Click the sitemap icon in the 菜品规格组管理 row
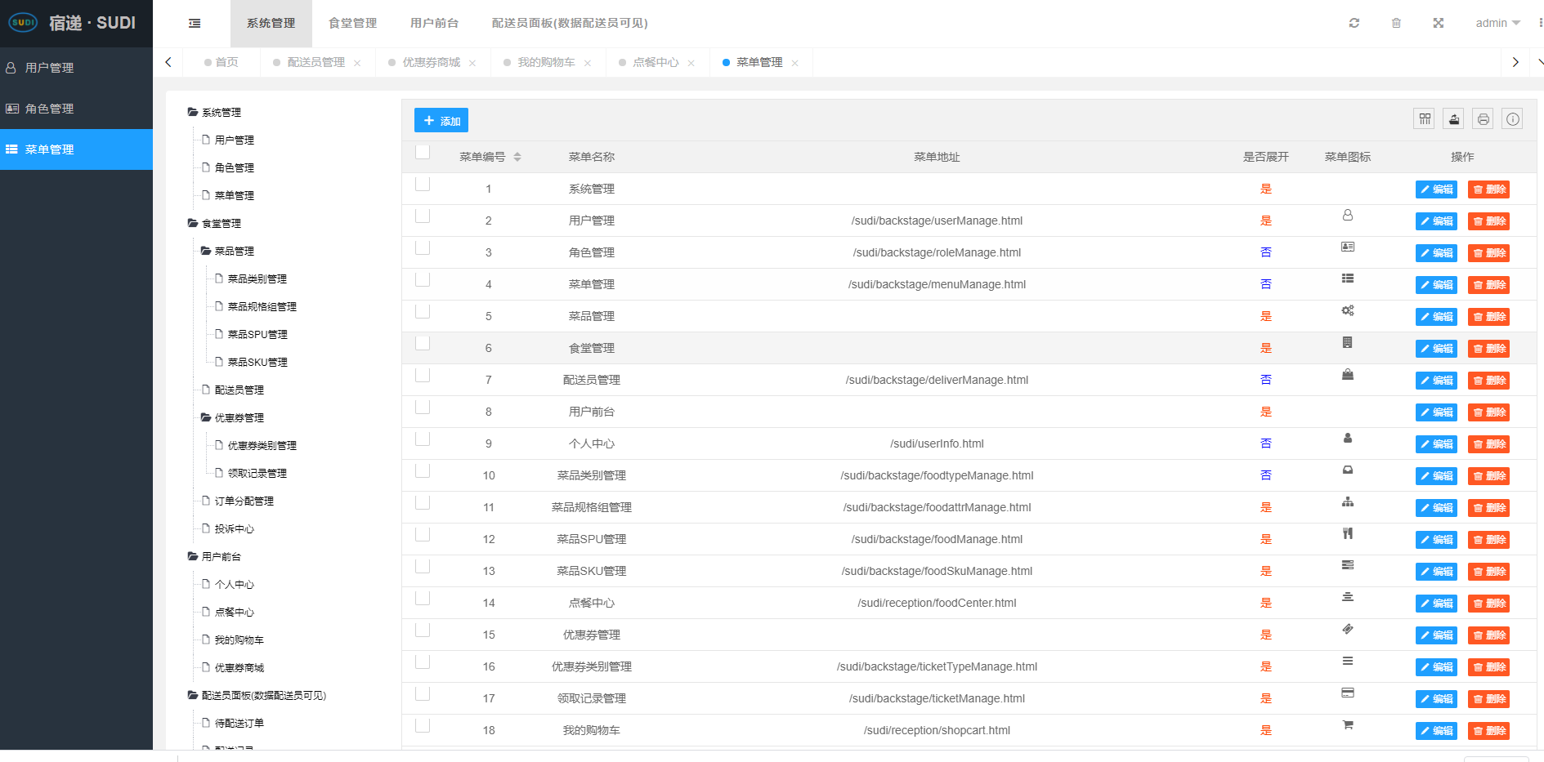This screenshot has height=762, width=1544. click(x=1348, y=501)
